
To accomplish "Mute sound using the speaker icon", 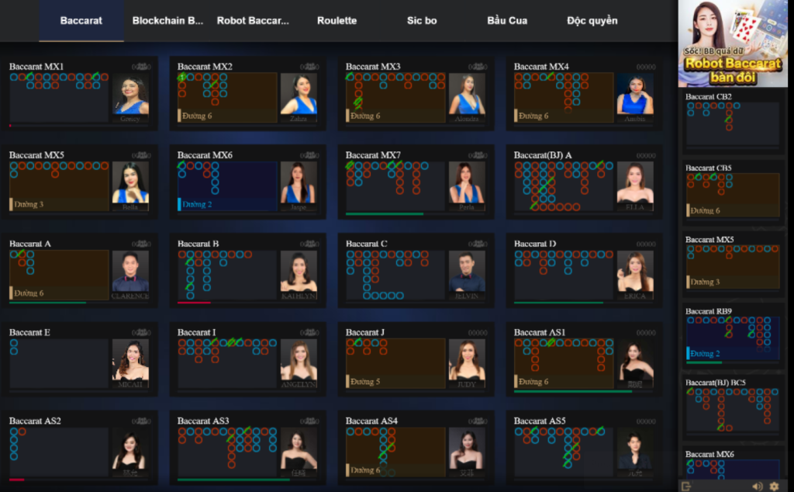I will coord(757,486).
